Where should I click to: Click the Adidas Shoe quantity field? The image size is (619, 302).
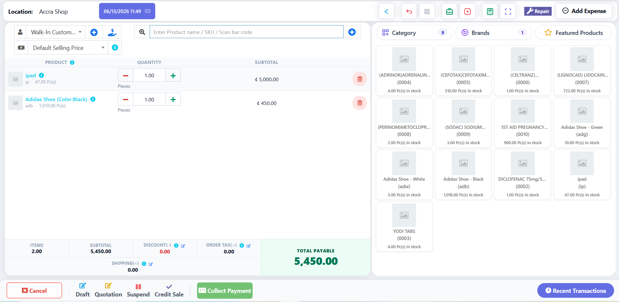[149, 99]
